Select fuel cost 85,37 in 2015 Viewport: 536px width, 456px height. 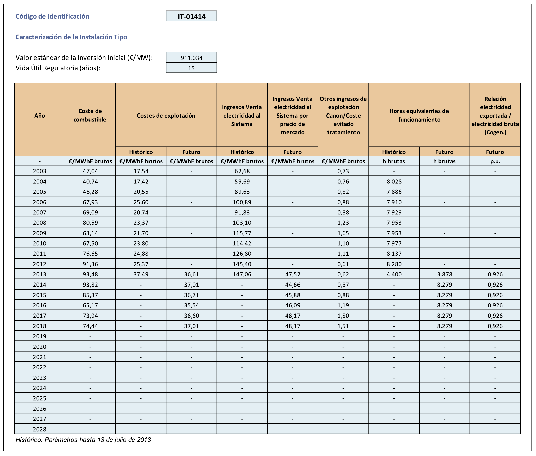point(90,295)
